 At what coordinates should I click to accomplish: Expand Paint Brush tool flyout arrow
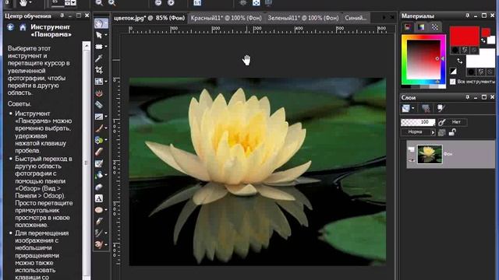point(106,128)
